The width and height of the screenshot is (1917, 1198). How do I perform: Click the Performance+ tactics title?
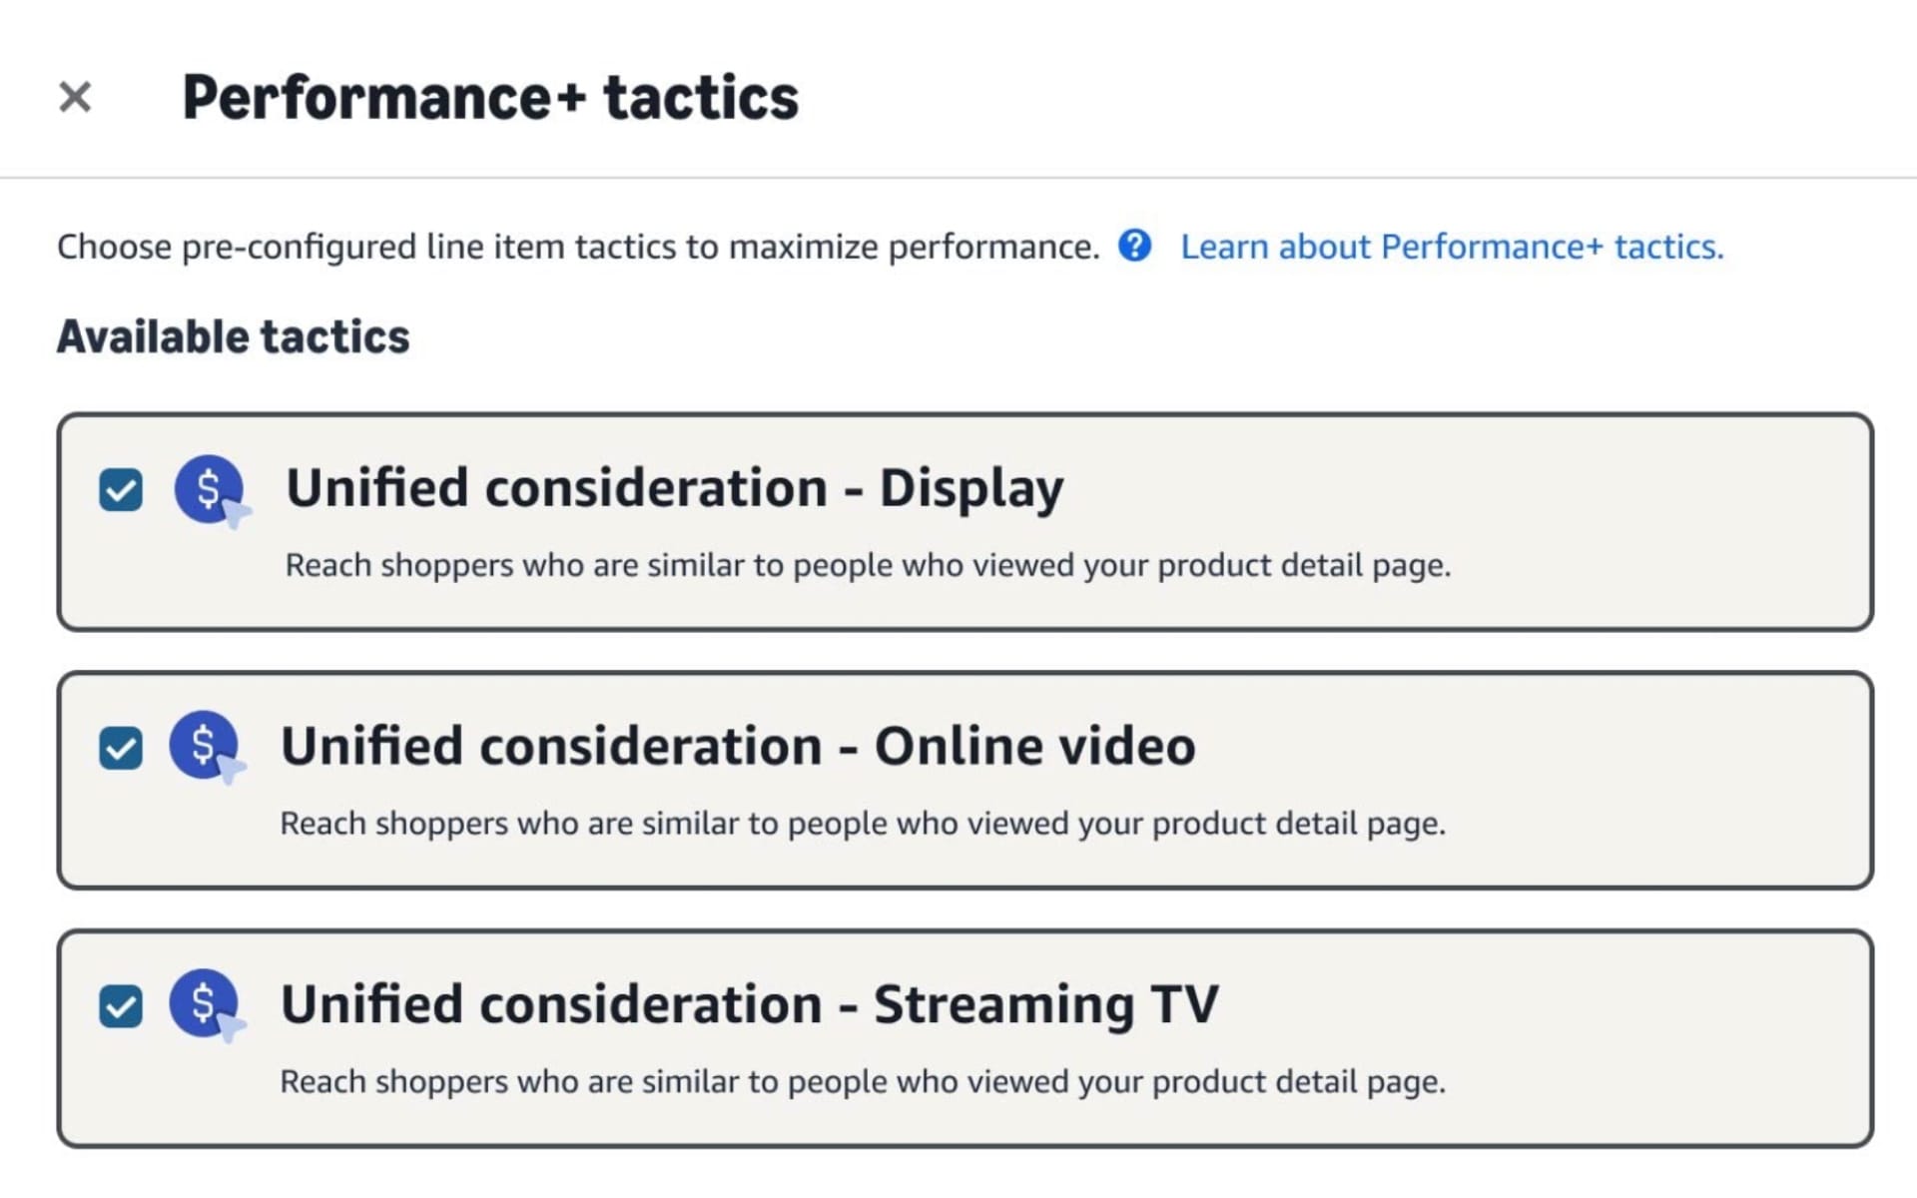(x=491, y=95)
